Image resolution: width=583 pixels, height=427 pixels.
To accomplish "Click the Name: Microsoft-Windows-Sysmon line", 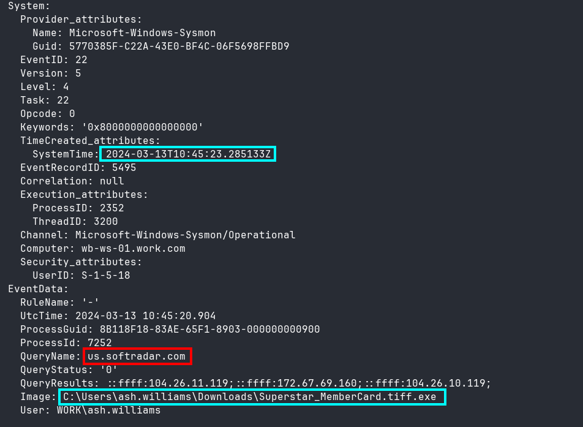I will (x=124, y=33).
